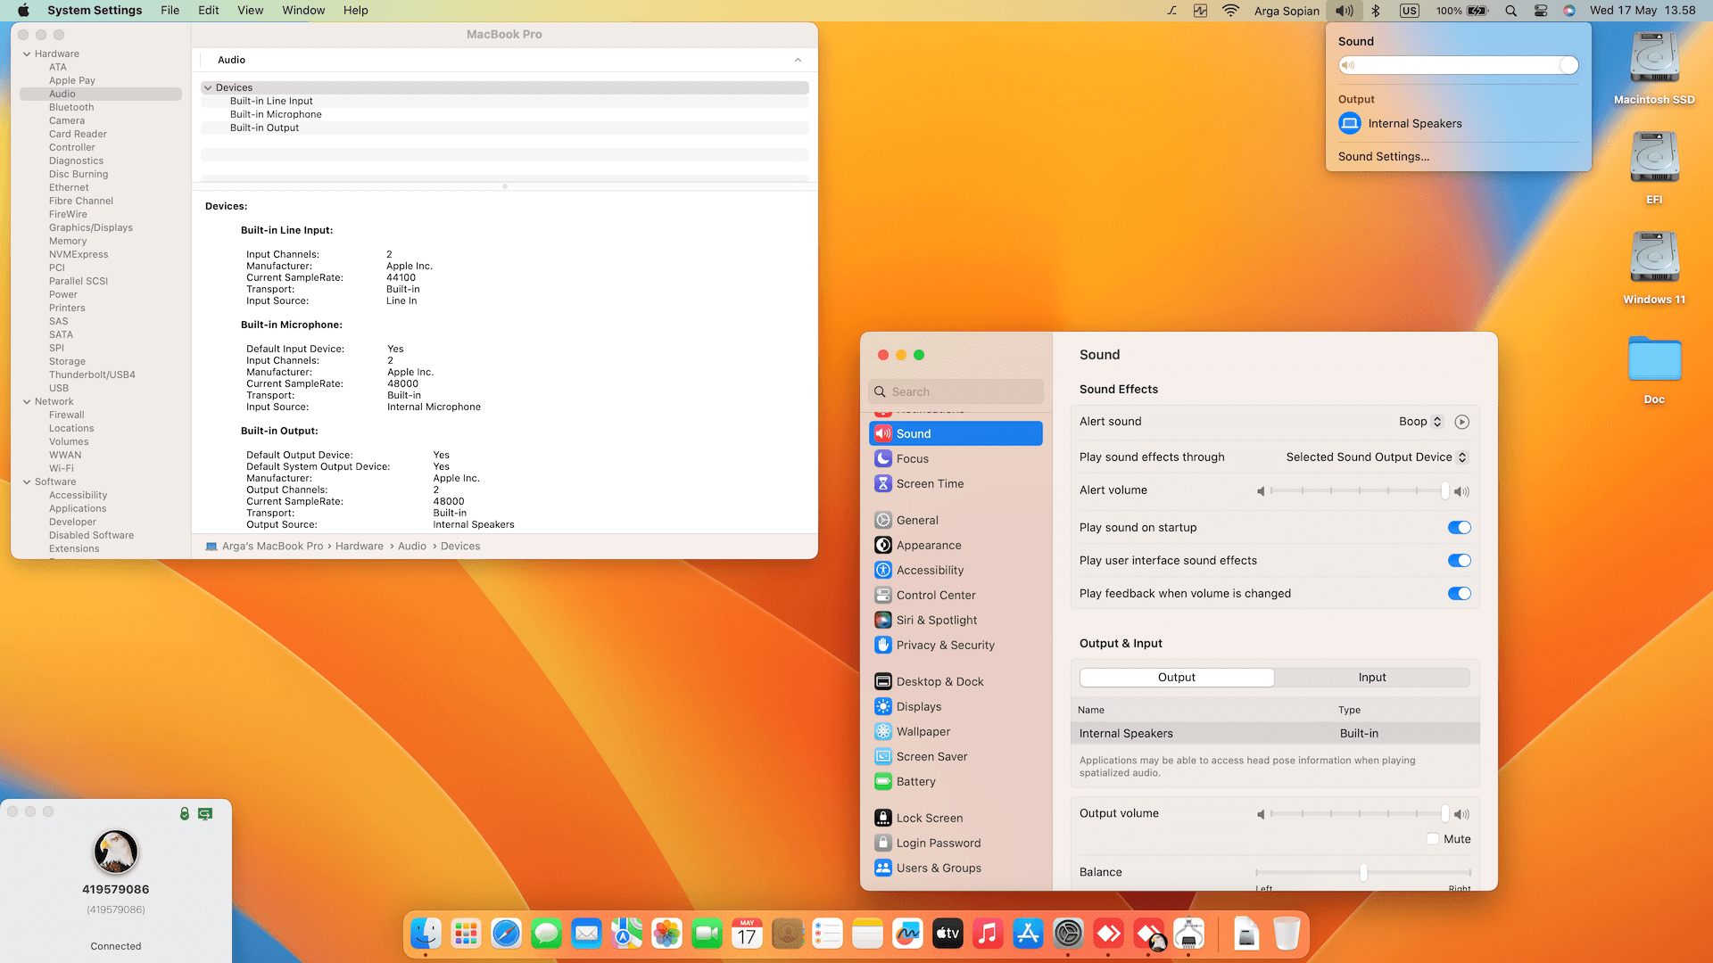
Task: Launch Freeform from the Dock
Action: click(907, 934)
